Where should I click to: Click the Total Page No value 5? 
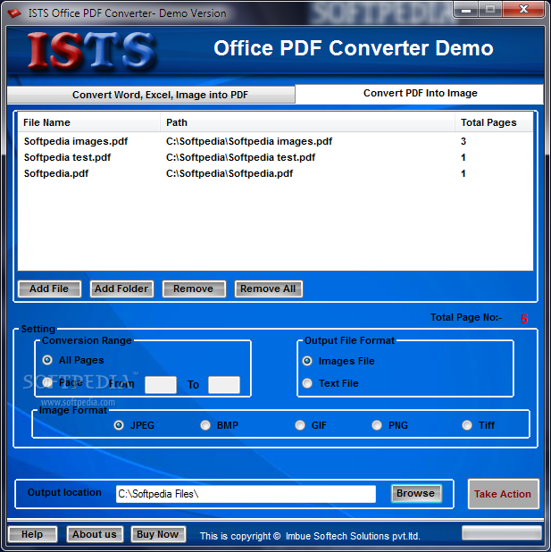point(524,319)
